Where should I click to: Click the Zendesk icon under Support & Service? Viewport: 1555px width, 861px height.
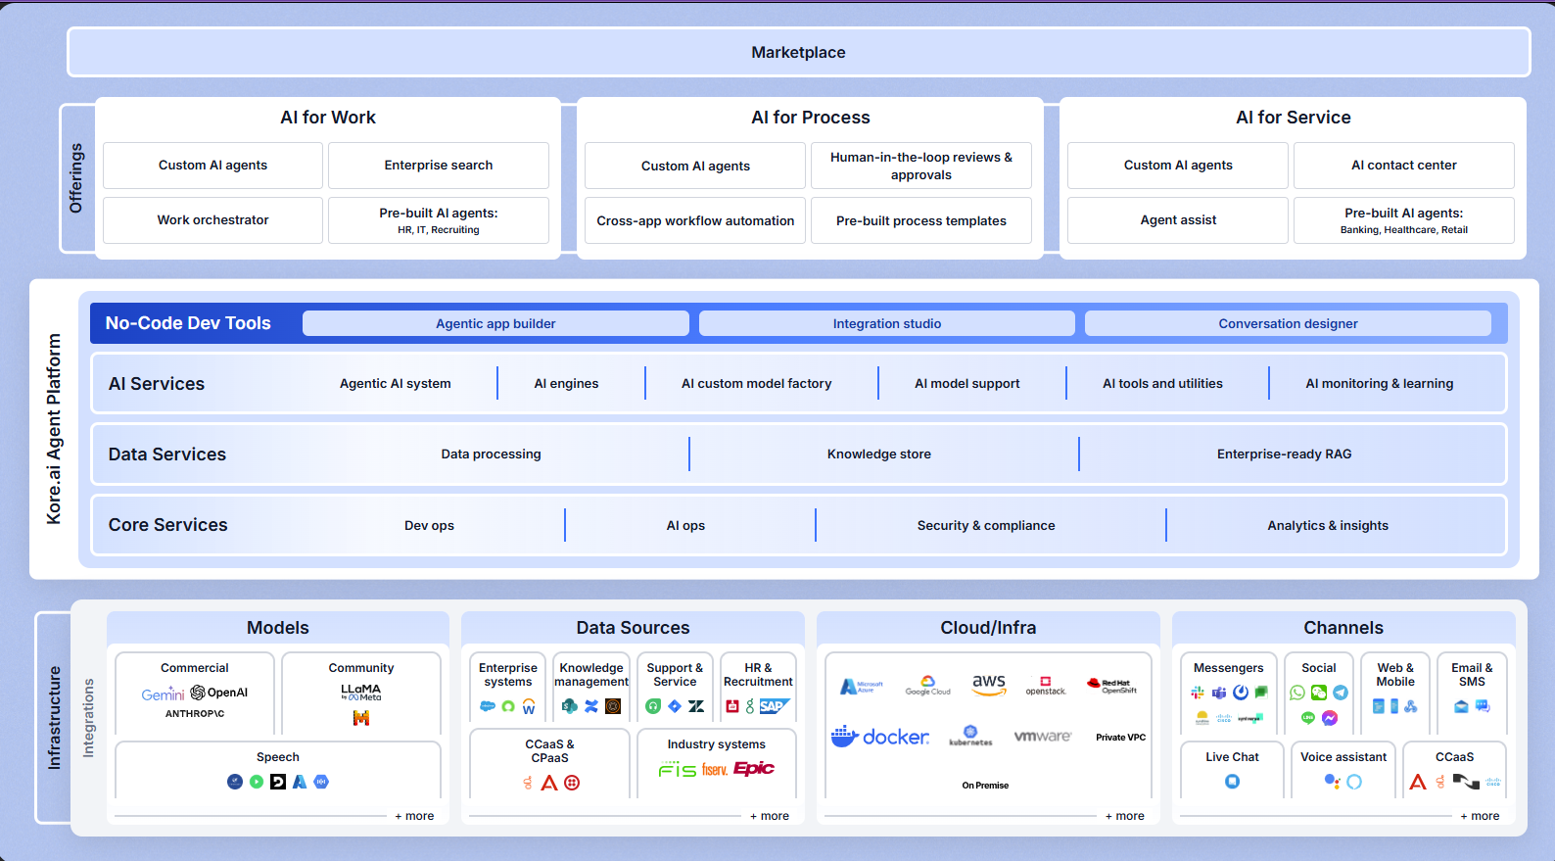(x=696, y=706)
